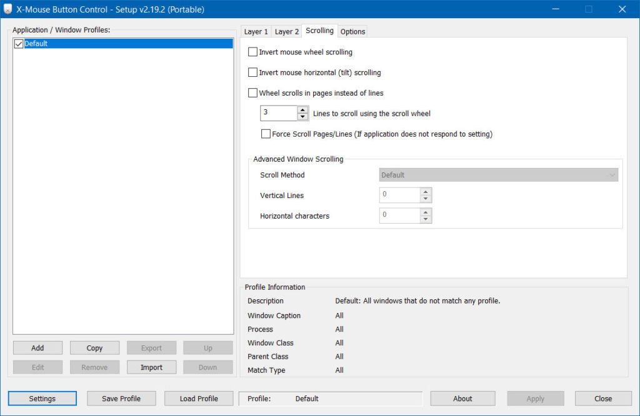
Task: Click the Add profile button
Action: (x=37, y=347)
